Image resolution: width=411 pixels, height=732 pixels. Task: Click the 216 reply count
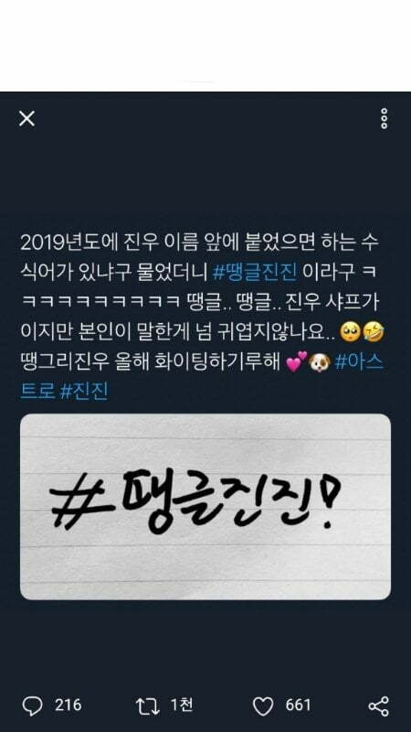(x=68, y=705)
